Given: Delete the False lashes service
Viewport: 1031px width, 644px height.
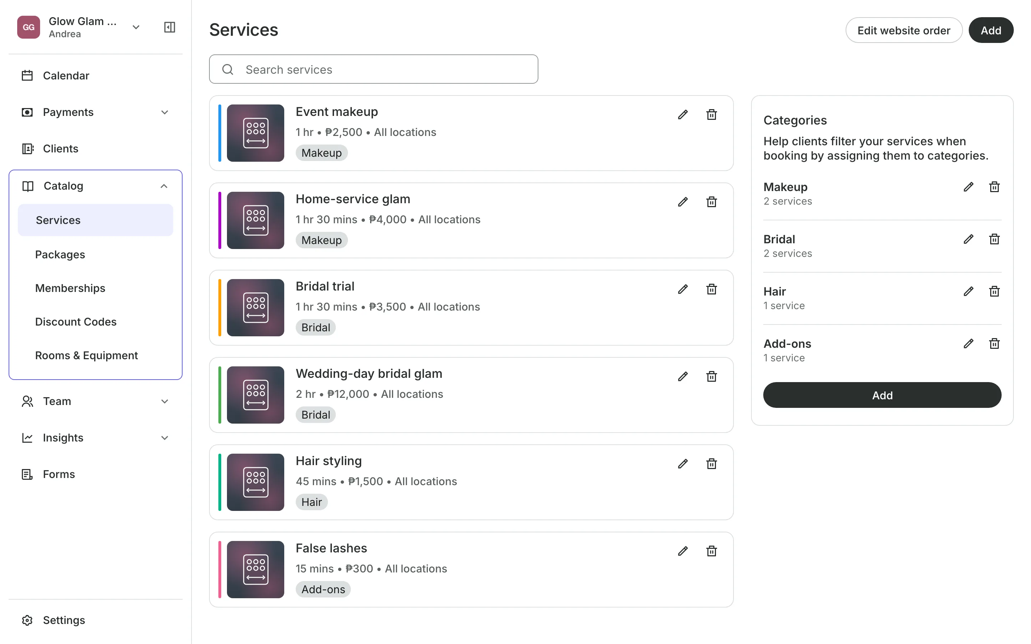Looking at the screenshot, I should tap(711, 551).
